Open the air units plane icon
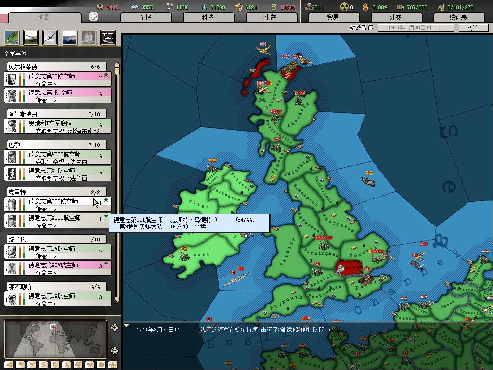493x370 pixels. pyautogui.click(x=50, y=37)
